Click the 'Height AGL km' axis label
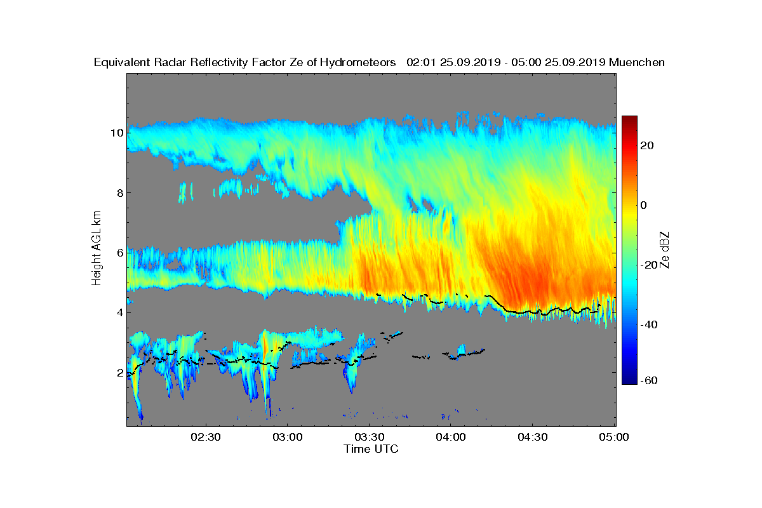Viewport: 762px width, 508px height. click(97, 250)
